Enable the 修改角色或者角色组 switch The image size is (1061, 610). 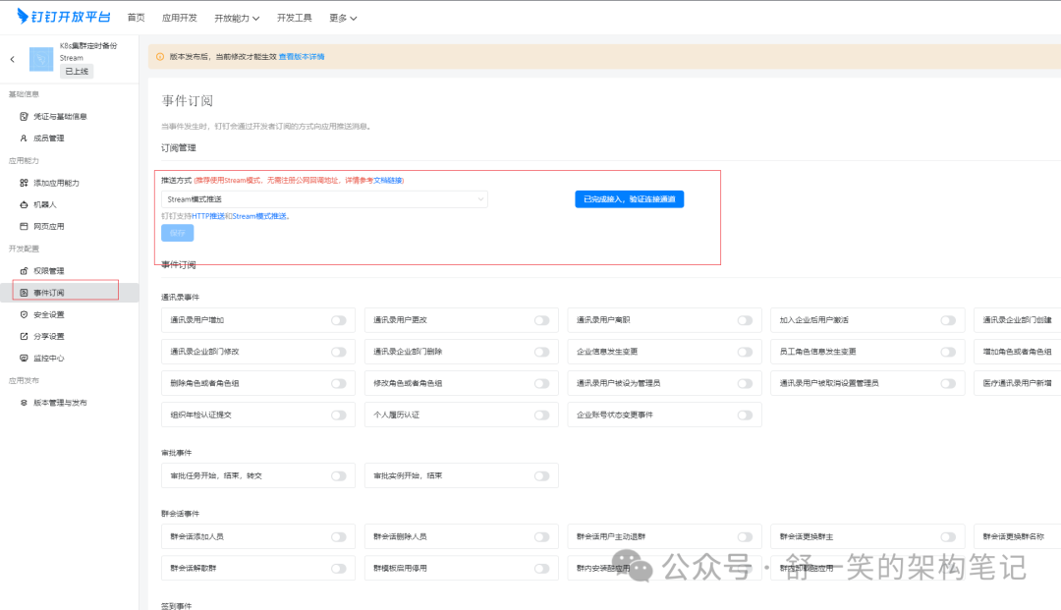[541, 383]
